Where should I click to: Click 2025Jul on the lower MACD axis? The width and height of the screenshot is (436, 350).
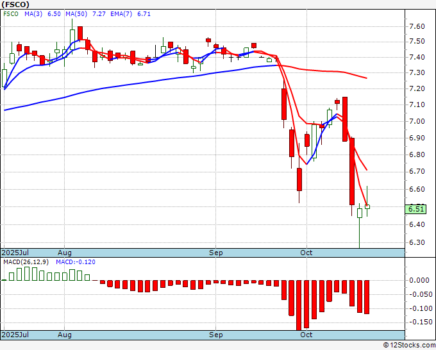[x=15, y=335]
